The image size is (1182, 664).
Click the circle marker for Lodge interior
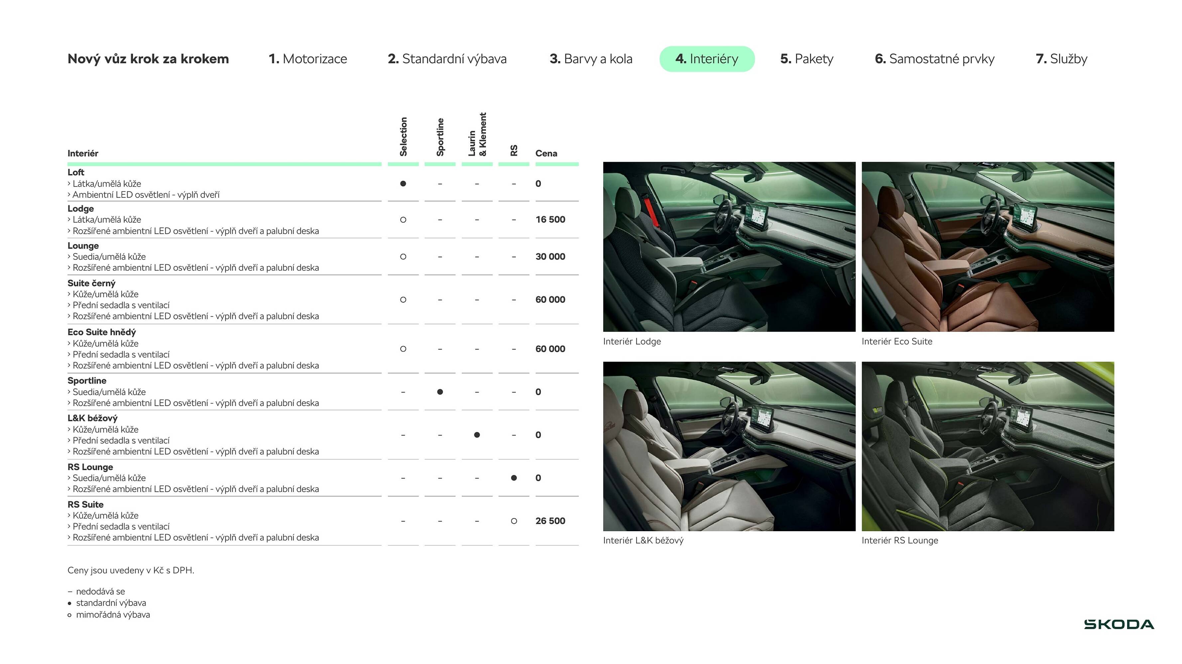403,220
